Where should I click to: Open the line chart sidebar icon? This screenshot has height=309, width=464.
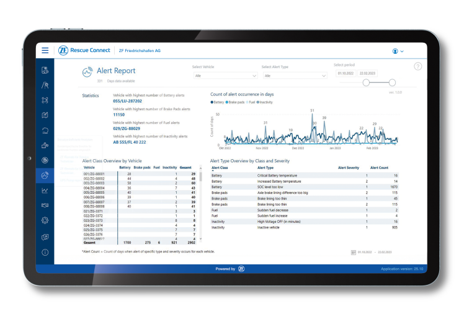coord(45,190)
